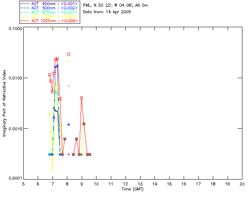Click the x-axis tick label 17
This screenshot has height=199, width=249.
[x=198, y=184]
